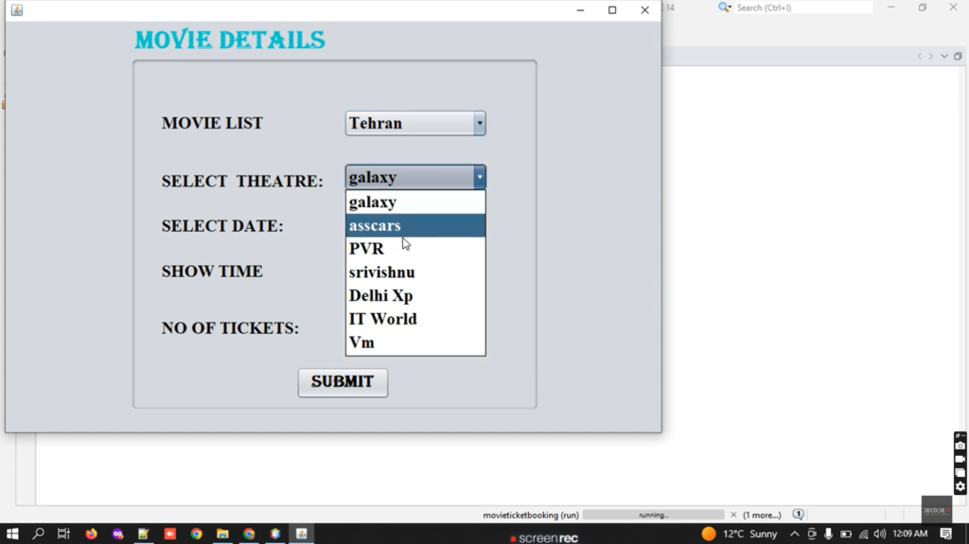Start ScreenRec video recording icon

(960, 459)
